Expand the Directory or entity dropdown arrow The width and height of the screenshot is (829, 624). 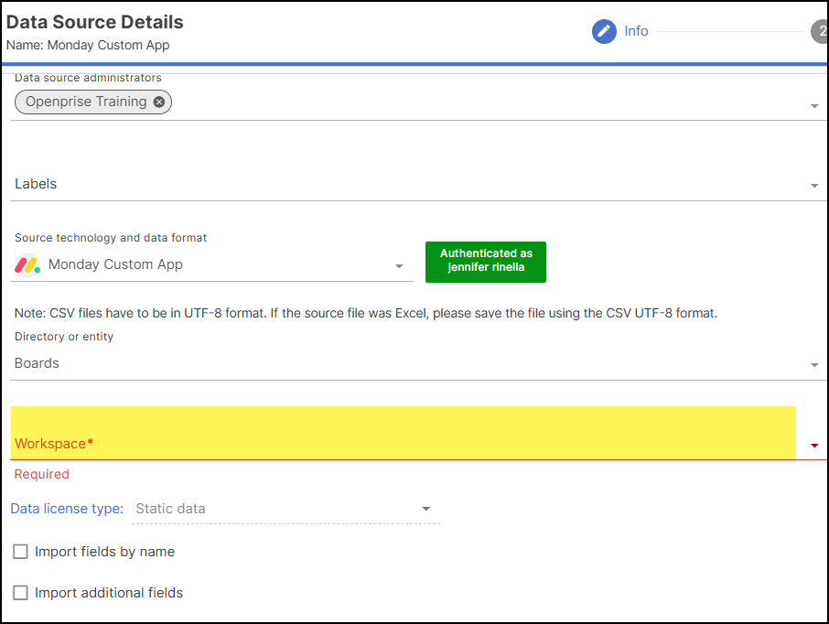[814, 365]
